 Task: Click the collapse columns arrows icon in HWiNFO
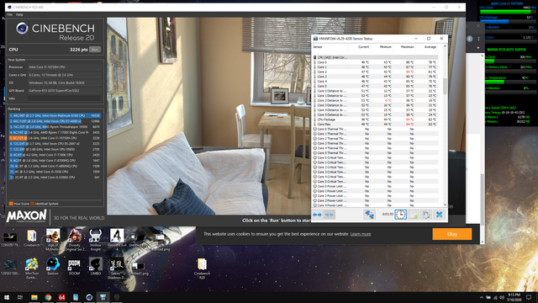click(329, 215)
